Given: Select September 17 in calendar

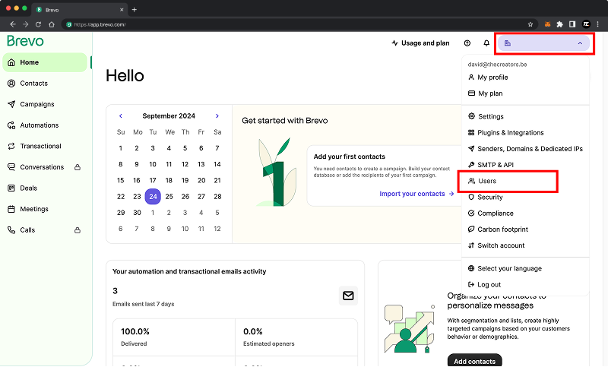Looking at the screenshot, I should coord(153,180).
